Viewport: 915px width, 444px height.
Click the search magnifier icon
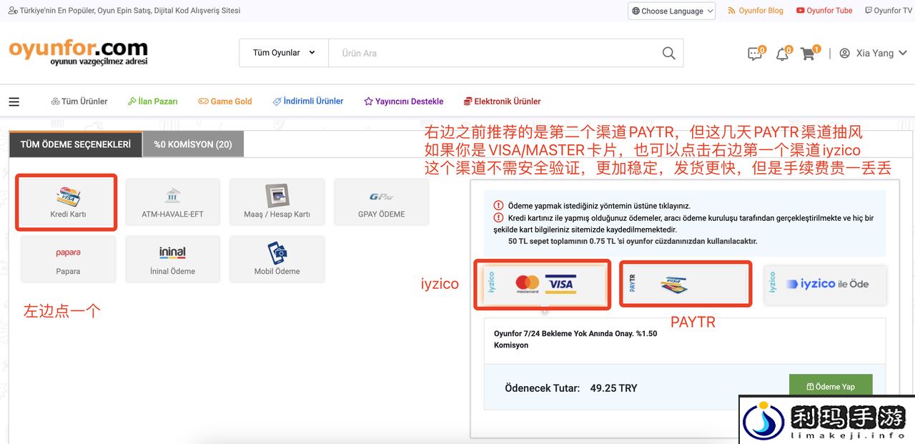click(x=668, y=53)
